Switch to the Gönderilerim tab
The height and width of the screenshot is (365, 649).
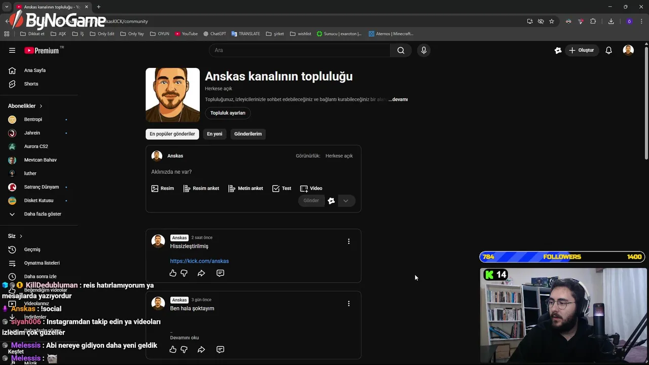248,134
